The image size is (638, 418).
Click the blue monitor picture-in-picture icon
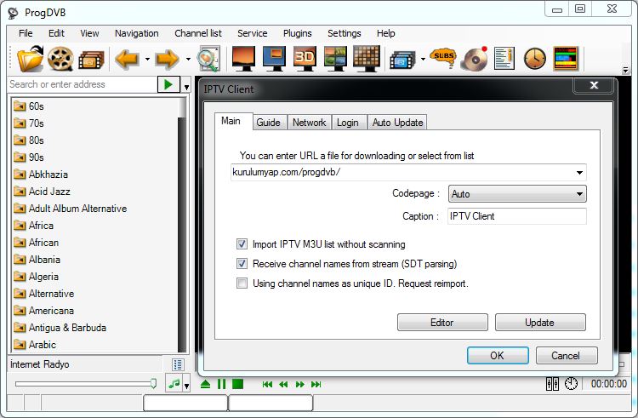tap(274, 59)
